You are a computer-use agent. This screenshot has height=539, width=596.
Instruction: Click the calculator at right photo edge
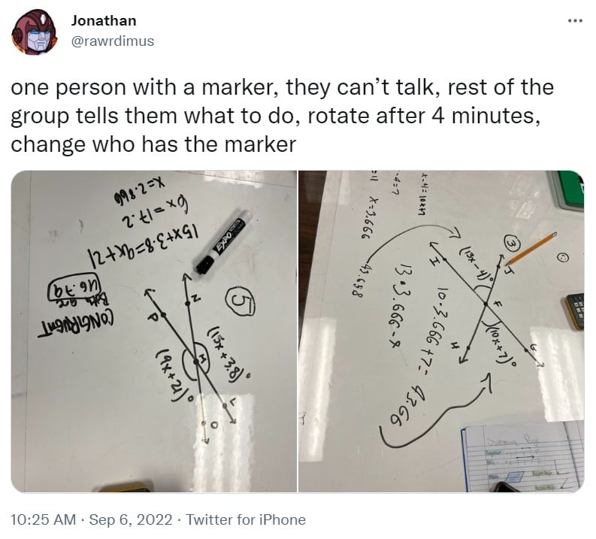574,312
